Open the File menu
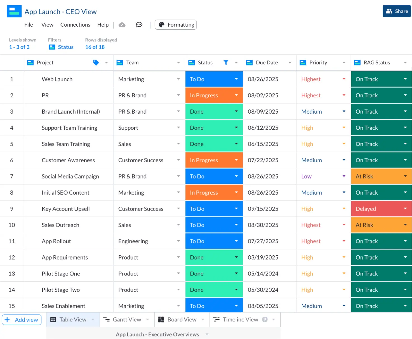The image size is (412, 339). point(29,25)
